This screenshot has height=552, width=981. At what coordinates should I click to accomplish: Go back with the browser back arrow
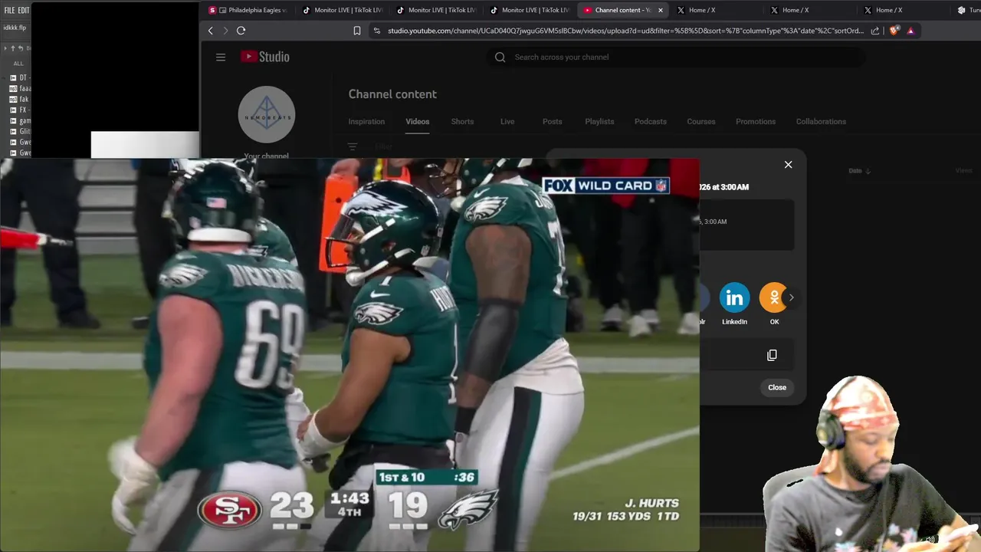tap(211, 31)
